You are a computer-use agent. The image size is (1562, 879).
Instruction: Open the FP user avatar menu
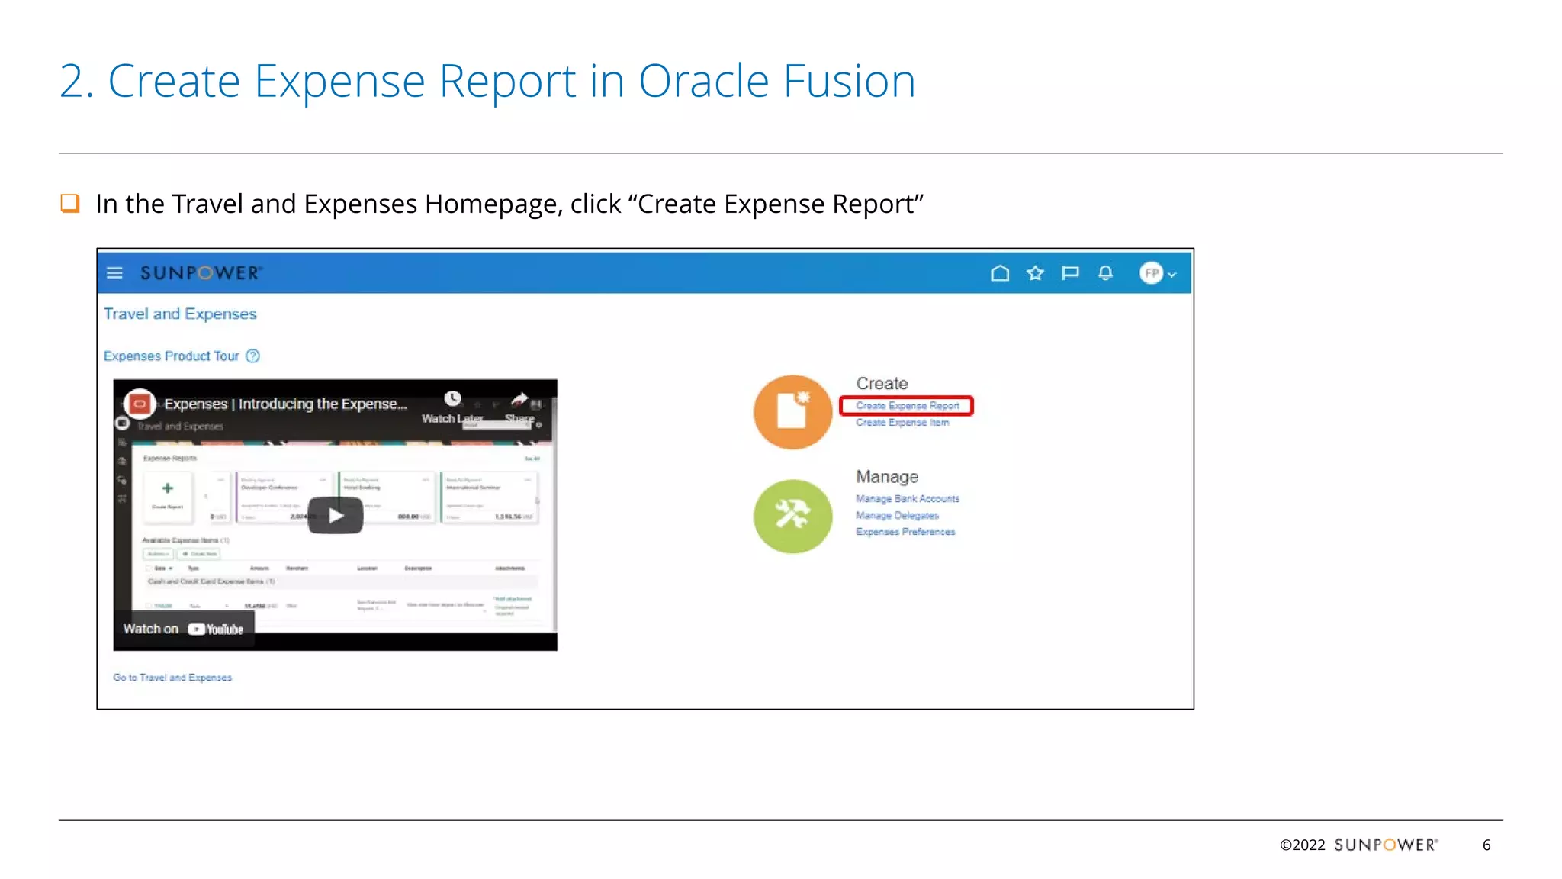click(x=1158, y=273)
